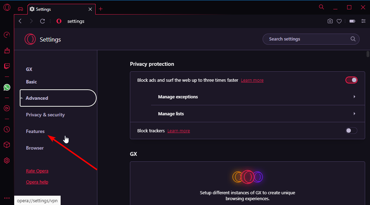Open bookmarks heart icon in address bar
The height and width of the screenshot is (205, 370).
coord(339,21)
